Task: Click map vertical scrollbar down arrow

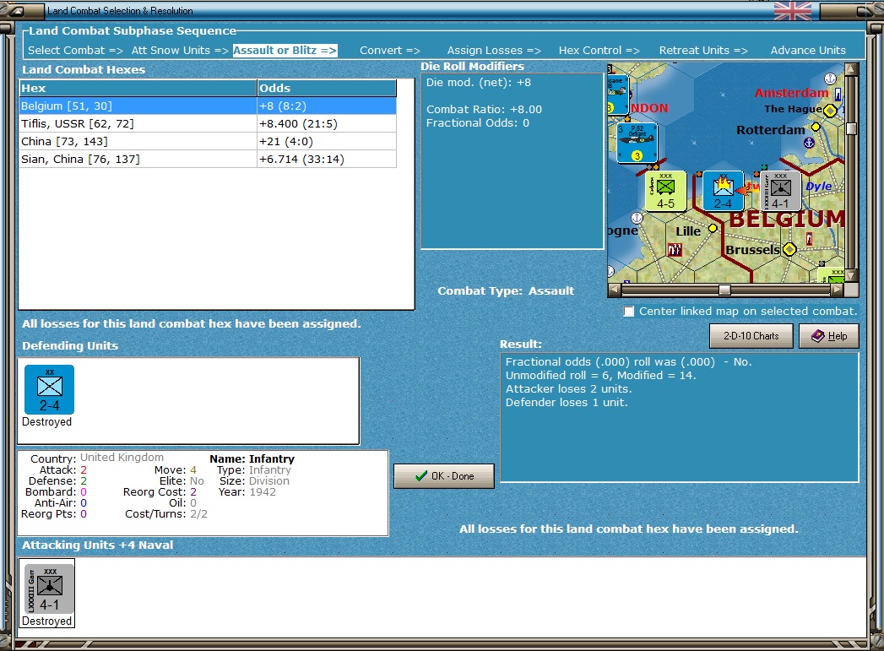Action: tap(851, 276)
